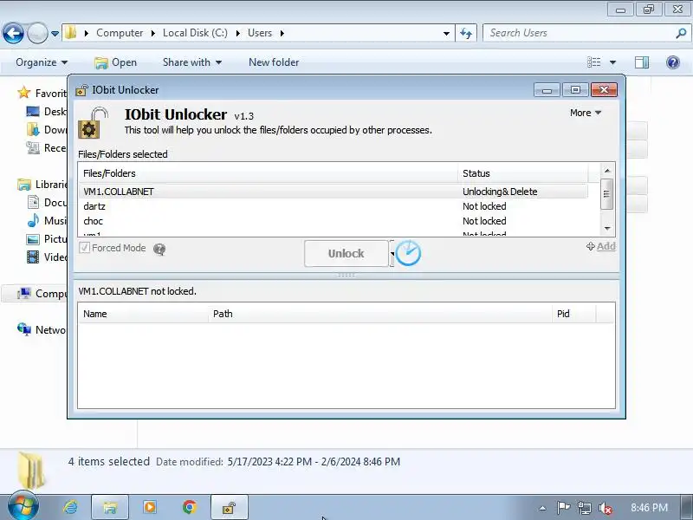Click IObit Unlocker taskbar button
This screenshot has width=693, height=520.
pyautogui.click(x=229, y=507)
